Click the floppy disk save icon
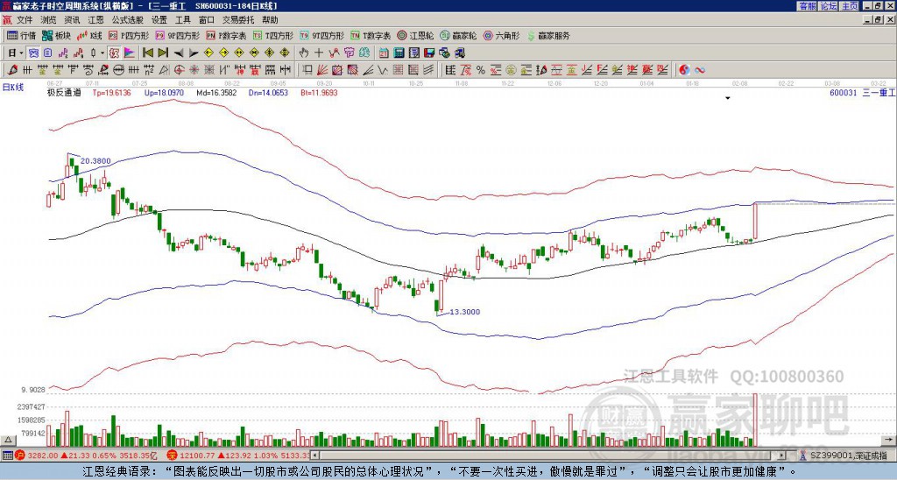The height and width of the screenshot is (480, 897). coord(429,53)
